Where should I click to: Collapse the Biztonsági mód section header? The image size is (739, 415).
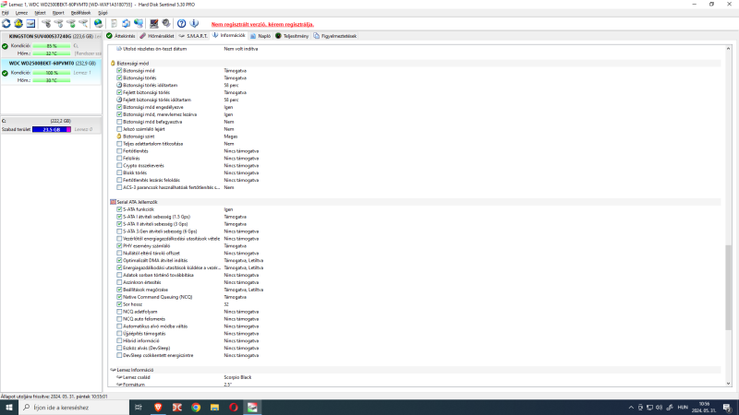click(415, 63)
